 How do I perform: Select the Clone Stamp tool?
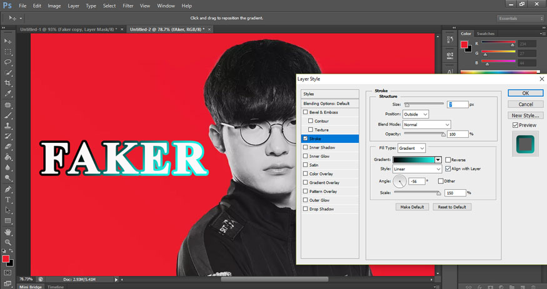(8, 125)
